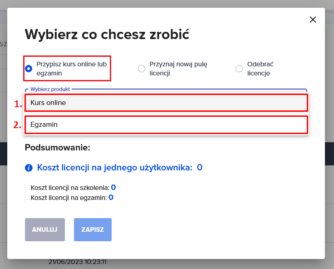This screenshot has width=334, height=269.
Task: Click the 21/06/2023 timestamp behind the dialog
Action: coord(77,262)
